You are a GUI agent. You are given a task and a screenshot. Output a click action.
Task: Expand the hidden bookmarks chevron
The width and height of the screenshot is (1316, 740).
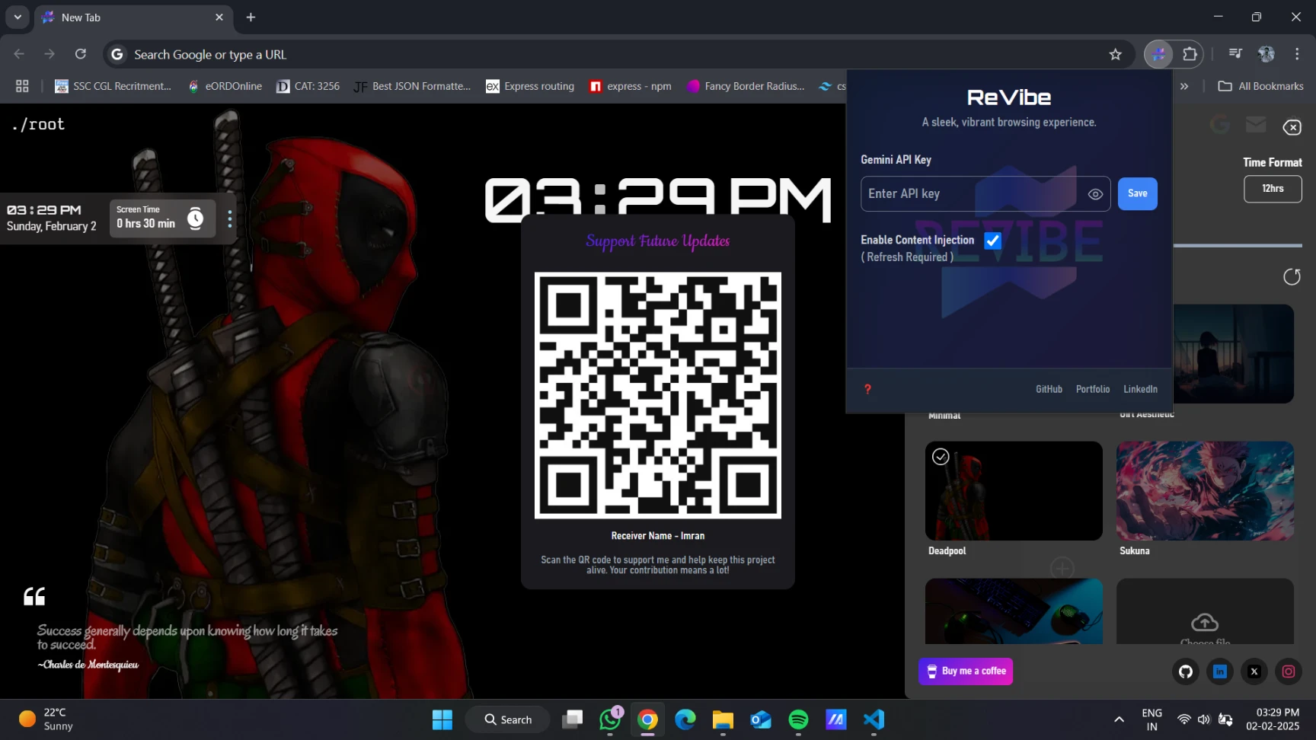[x=1184, y=86]
